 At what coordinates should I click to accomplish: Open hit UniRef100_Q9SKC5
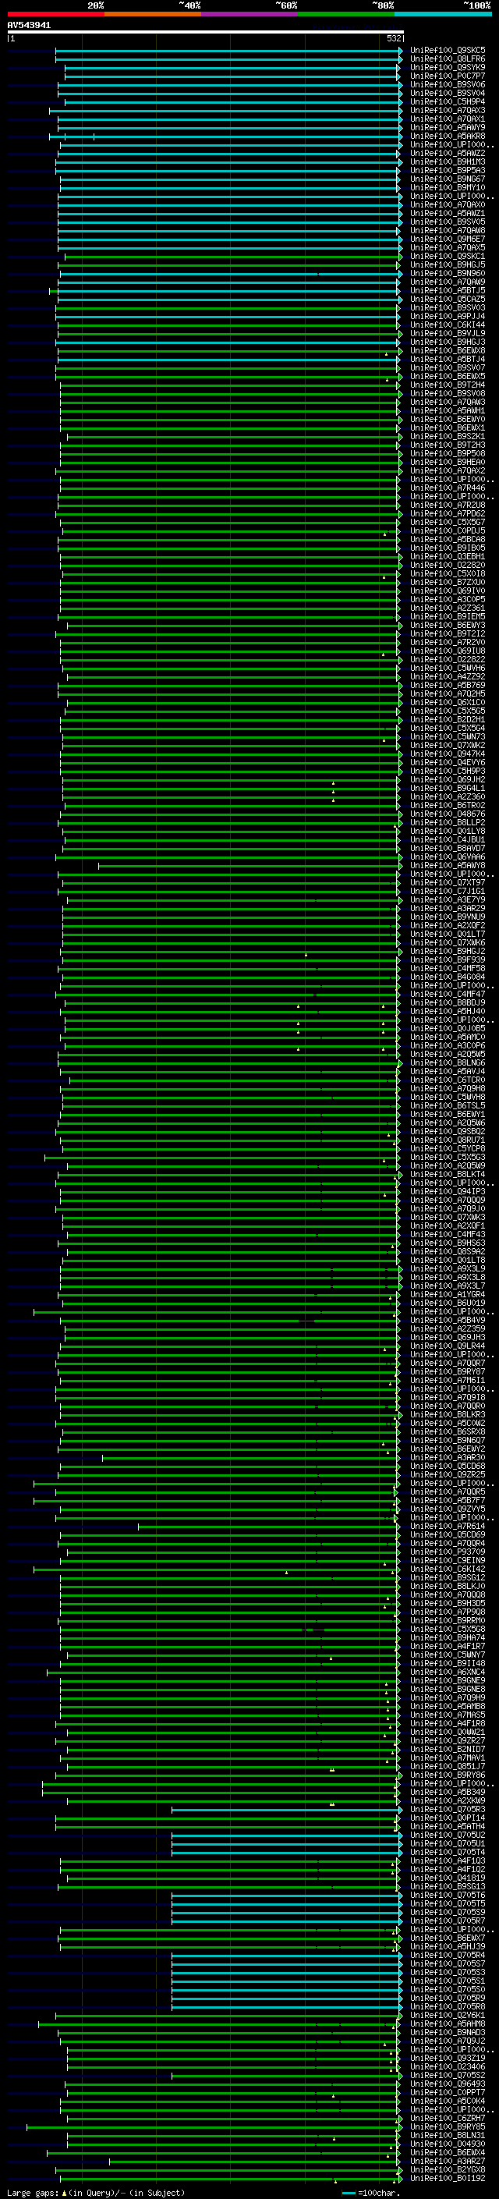tap(448, 51)
